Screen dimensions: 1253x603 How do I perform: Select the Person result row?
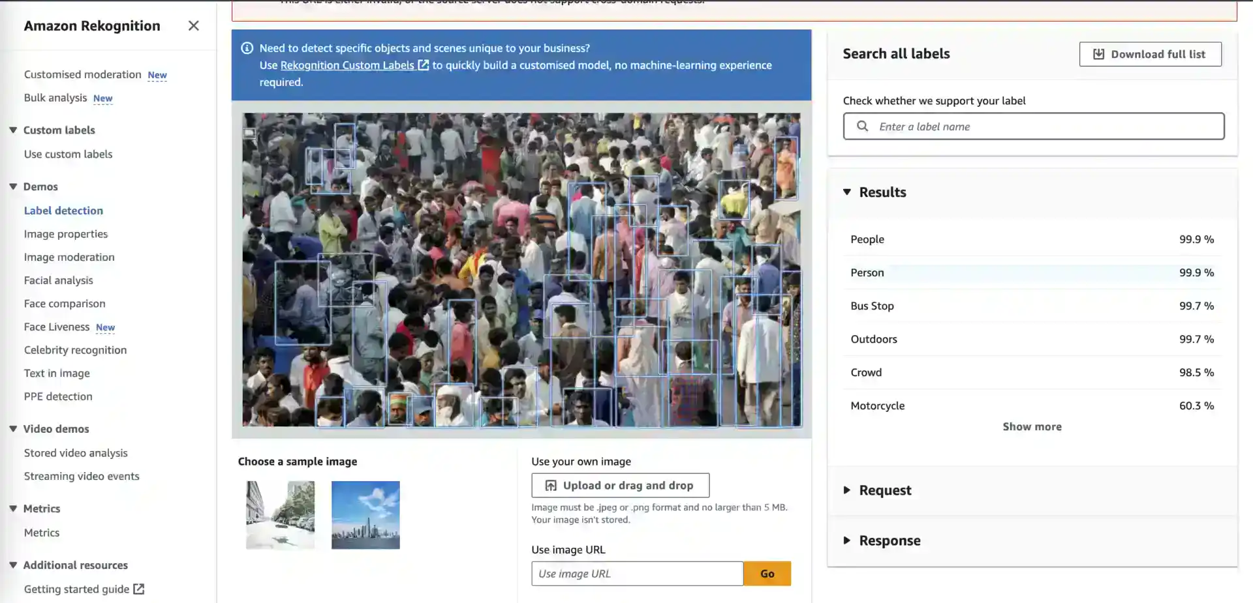tap(1032, 272)
